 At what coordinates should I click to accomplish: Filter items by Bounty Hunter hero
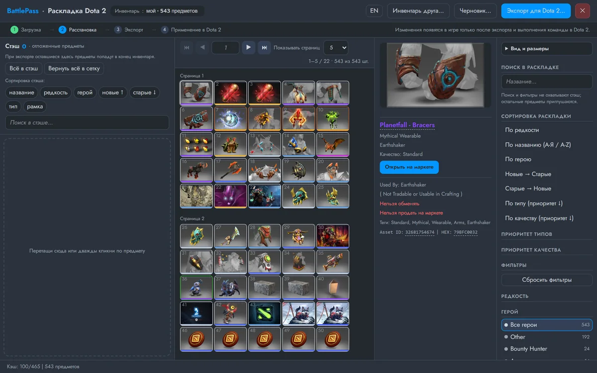tap(547, 349)
